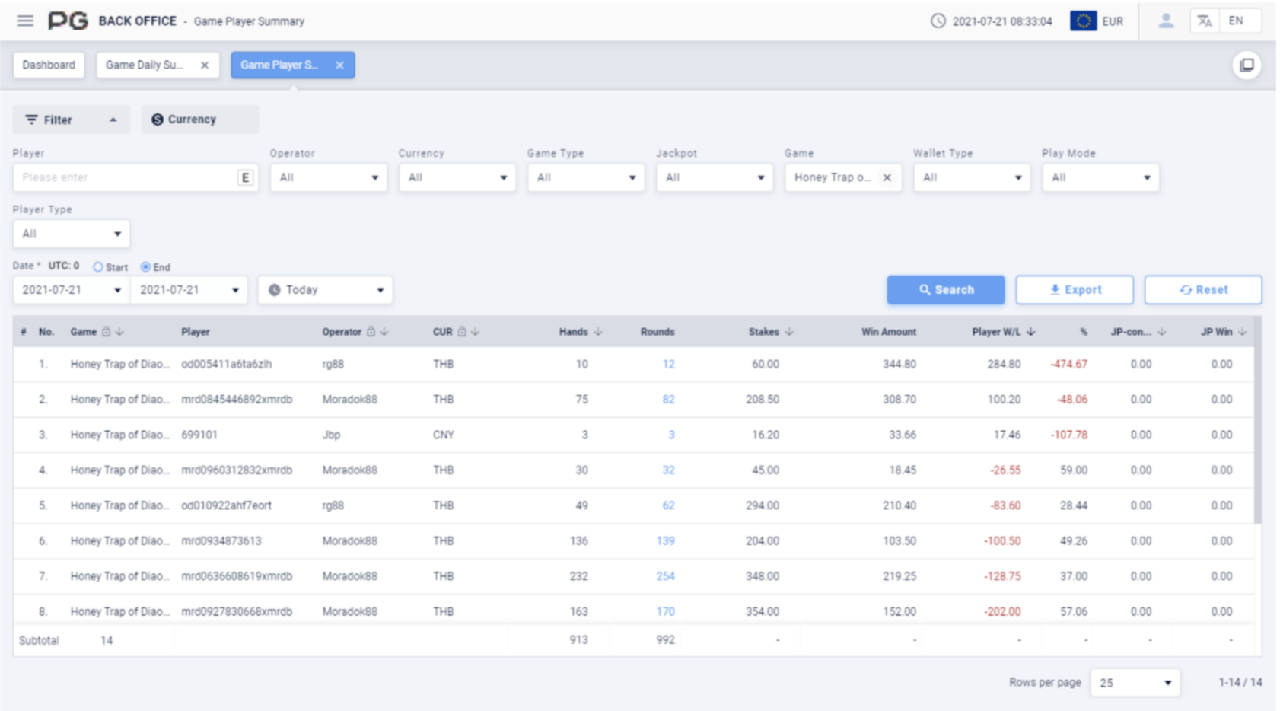Select the Start date radio button
This screenshot has width=1280, height=711.
[98, 267]
